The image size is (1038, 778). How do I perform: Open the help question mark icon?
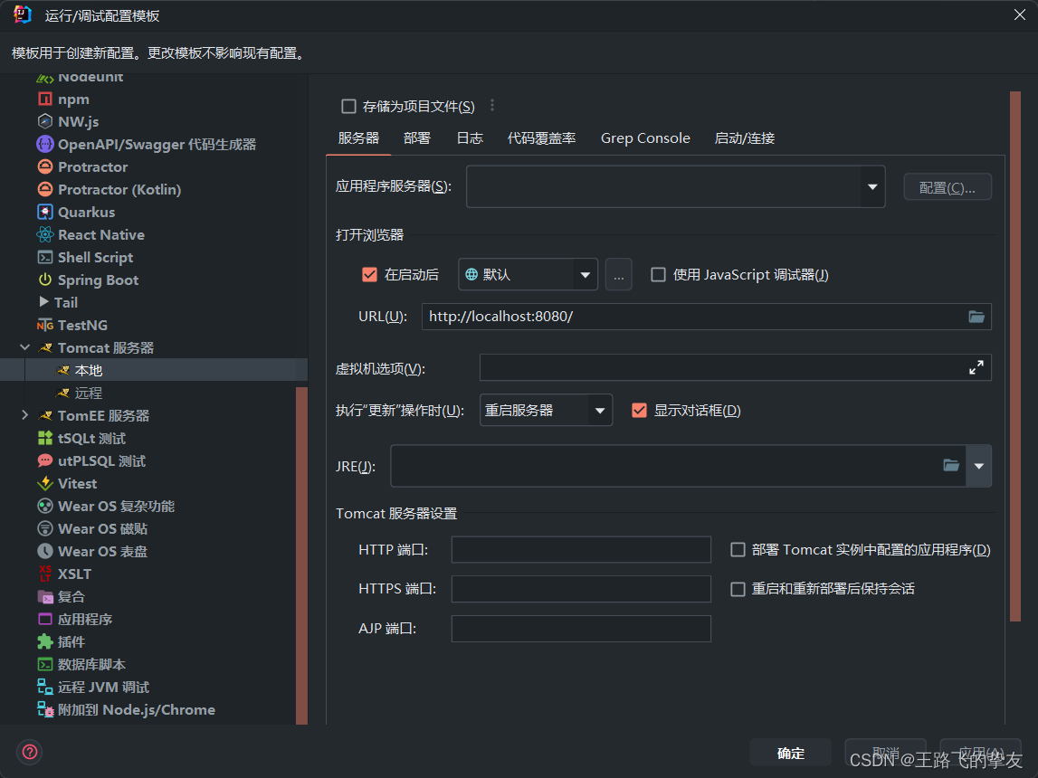point(30,752)
